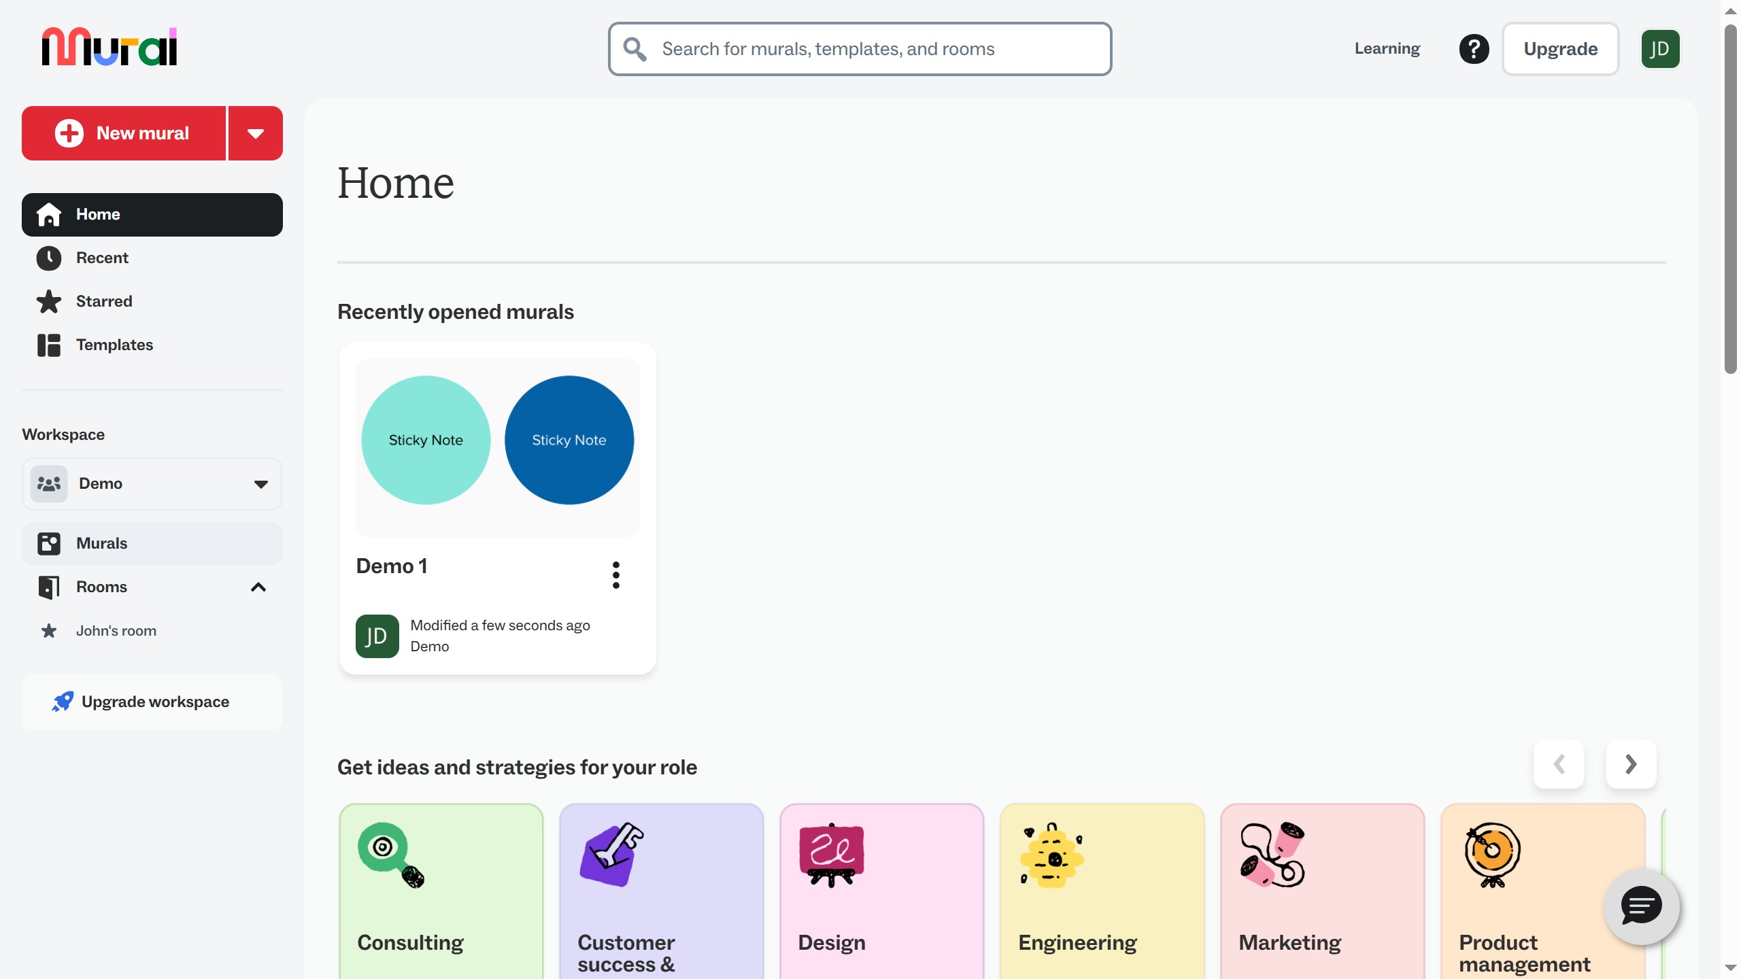
Task: Open the Demo workspace selector
Action: tap(152, 484)
